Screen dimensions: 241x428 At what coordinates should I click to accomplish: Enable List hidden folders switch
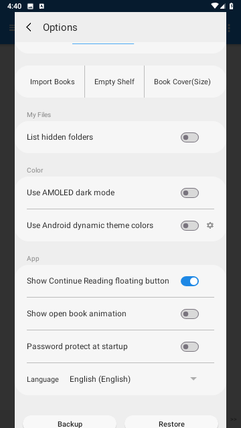point(189,137)
